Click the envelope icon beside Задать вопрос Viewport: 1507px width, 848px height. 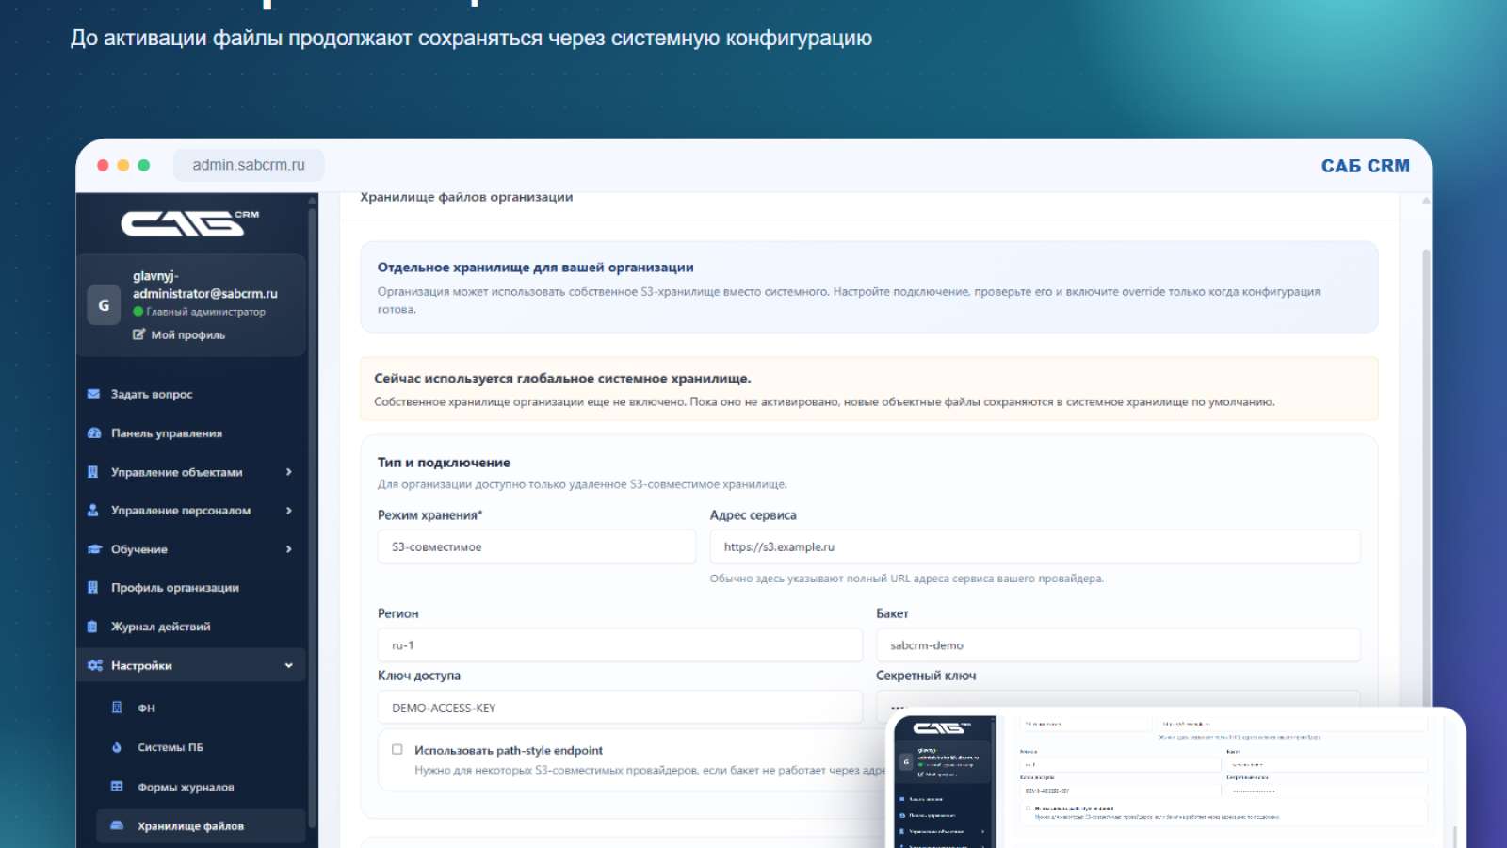tap(93, 394)
